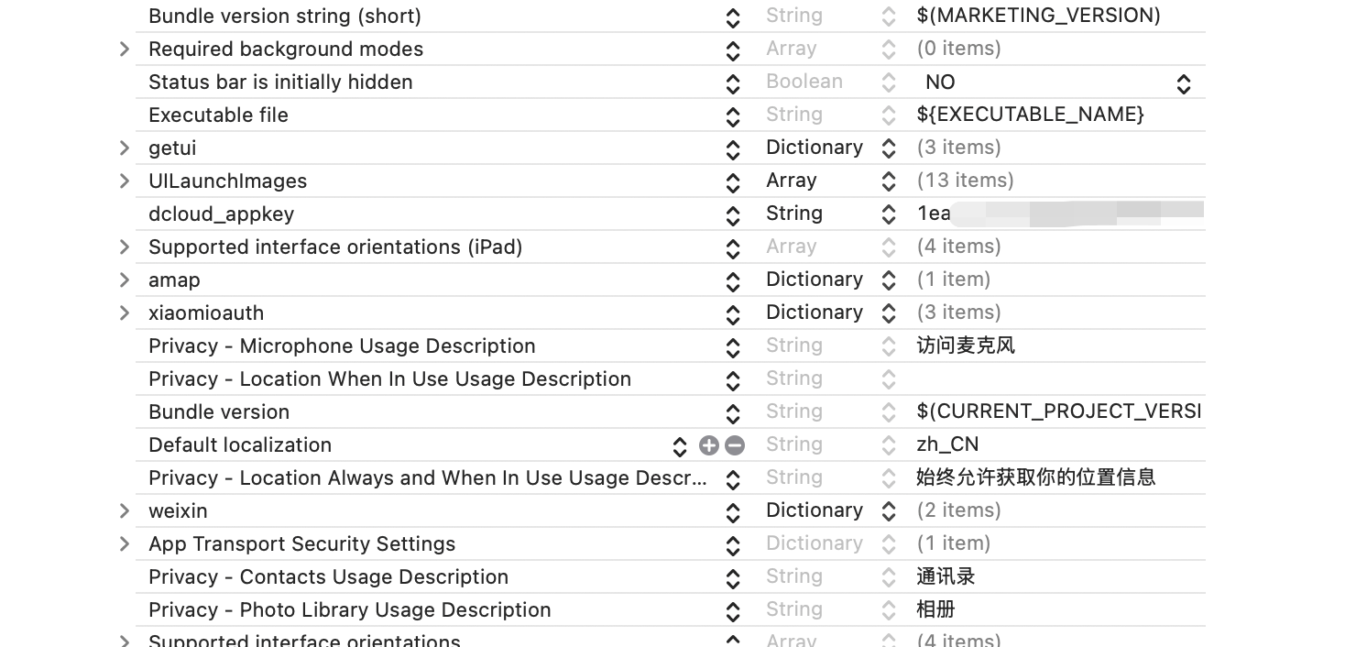This screenshot has width=1367, height=647.
Task: Expand the xiaomiauth dictionary
Action: (125, 313)
